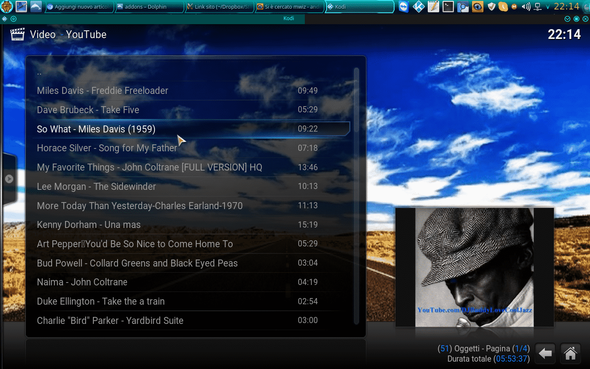Launch Dolphin from the panel dolphin icon
Image resolution: width=590 pixels, height=369 pixels.
pyautogui.click(x=36, y=7)
